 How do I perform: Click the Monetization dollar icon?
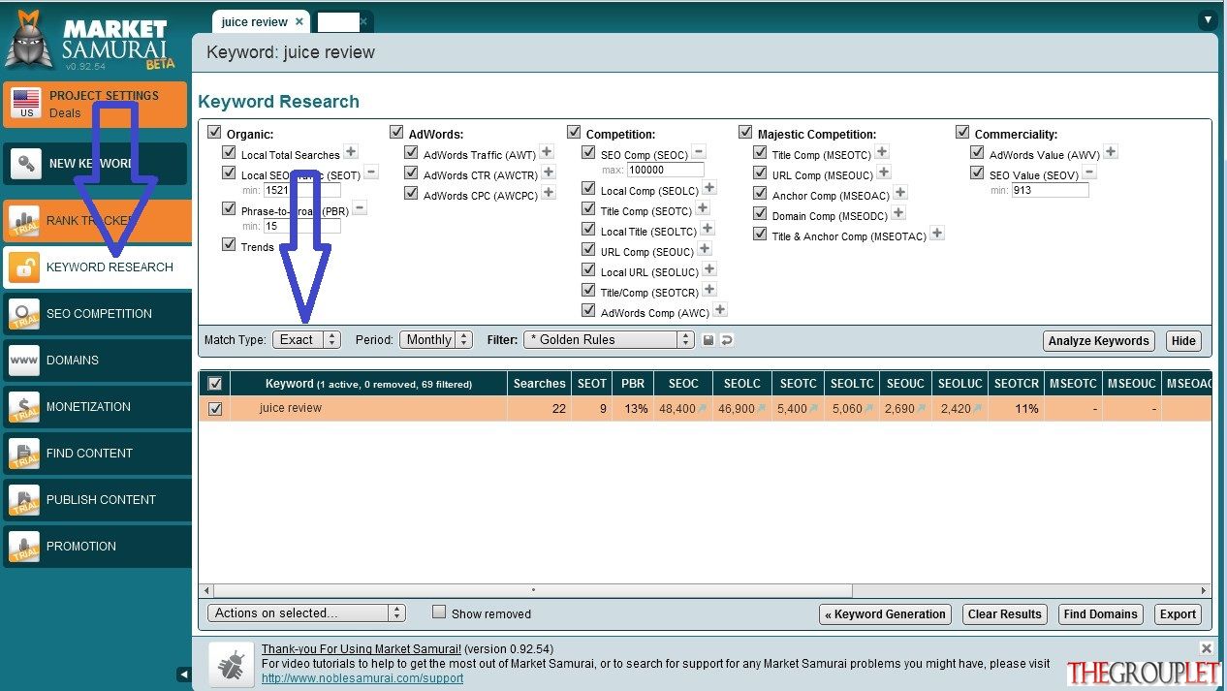(24, 406)
